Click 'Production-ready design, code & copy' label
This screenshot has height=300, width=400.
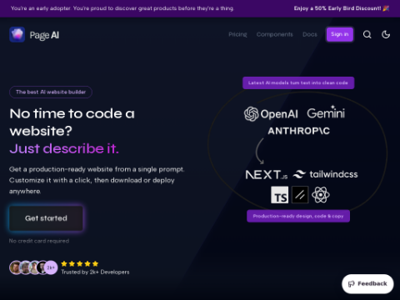click(x=298, y=216)
